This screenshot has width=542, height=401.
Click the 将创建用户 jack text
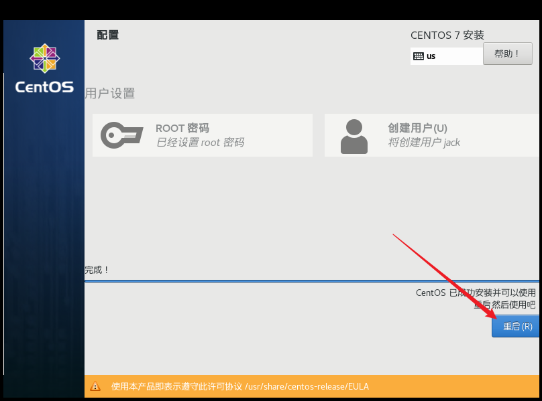pos(424,142)
